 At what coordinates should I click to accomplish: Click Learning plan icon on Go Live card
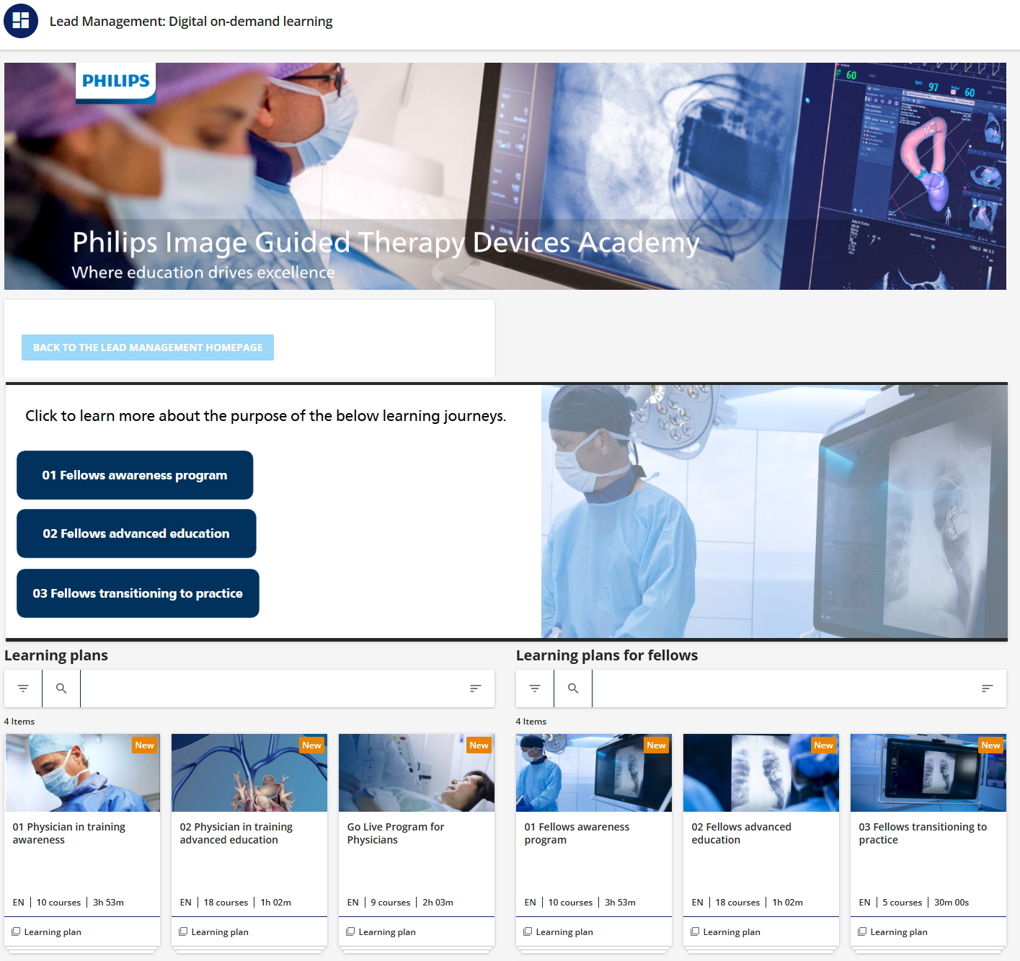pos(350,931)
